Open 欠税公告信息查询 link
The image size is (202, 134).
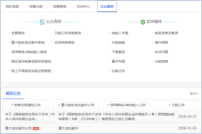point(67,33)
